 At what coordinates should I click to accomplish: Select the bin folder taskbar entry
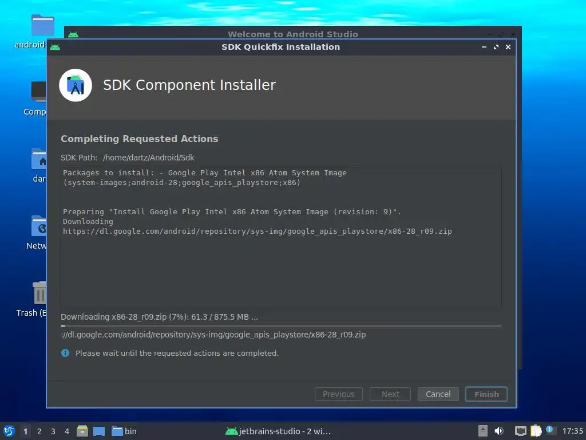pyautogui.click(x=124, y=431)
